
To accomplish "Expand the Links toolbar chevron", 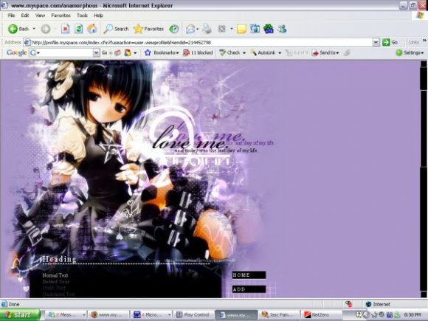I will 425,41.
